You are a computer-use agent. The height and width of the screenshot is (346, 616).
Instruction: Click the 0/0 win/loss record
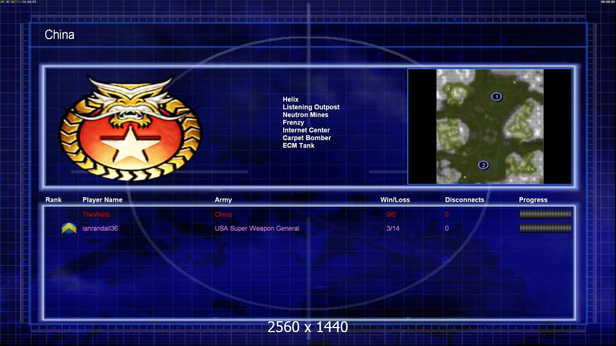391,215
